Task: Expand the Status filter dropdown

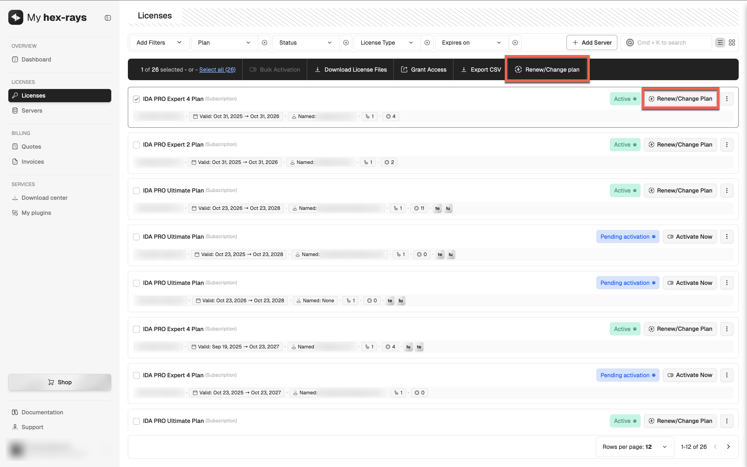Action: click(305, 43)
